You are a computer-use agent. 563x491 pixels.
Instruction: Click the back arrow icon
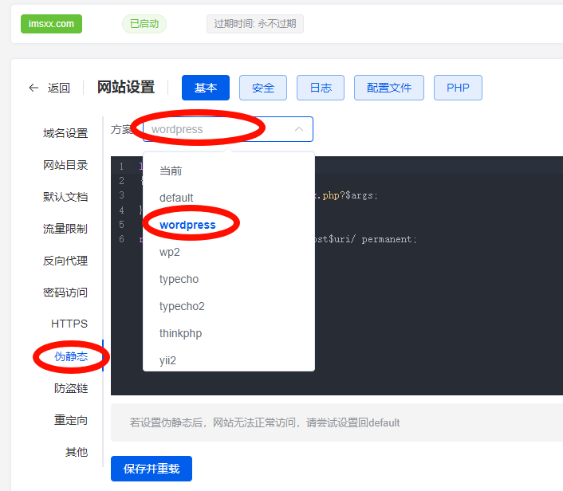[x=33, y=88]
